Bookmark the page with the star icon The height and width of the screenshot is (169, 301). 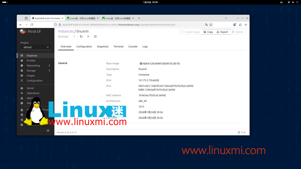pyautogui.click(x=211, y=24)
